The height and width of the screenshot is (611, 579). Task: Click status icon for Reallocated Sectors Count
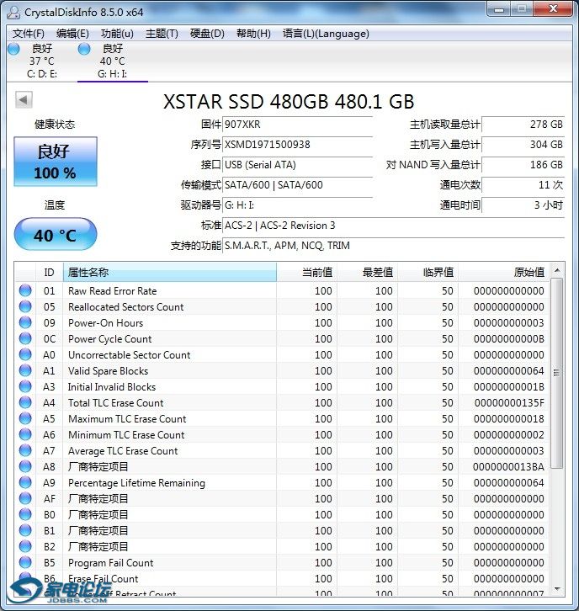tap(25, 306)
